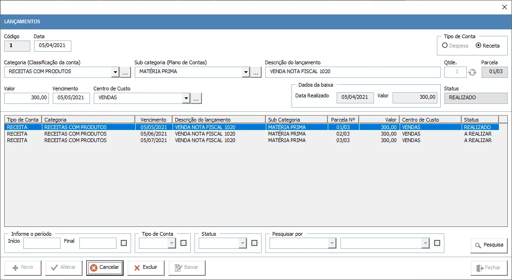Click the red Cancelar icon button
This screenshot has width=512, height=280.
tap(105, 267)
